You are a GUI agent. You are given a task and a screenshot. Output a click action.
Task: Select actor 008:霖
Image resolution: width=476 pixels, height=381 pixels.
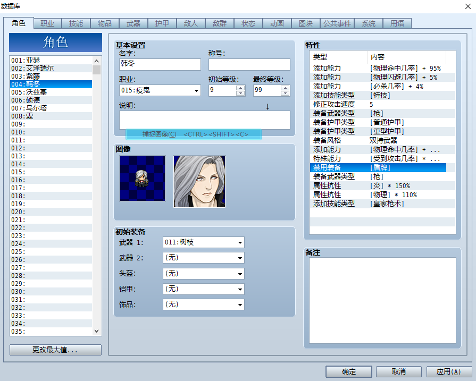coord(51,116)
